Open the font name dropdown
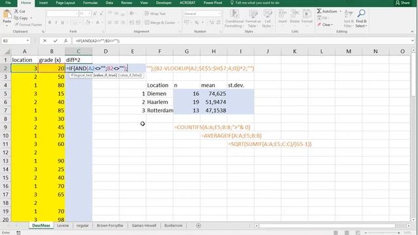This screenshot has width=418, height=235. click(x=76, y=14)
